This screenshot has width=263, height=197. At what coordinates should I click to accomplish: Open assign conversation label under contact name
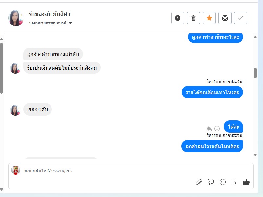(x=48, y=23)
